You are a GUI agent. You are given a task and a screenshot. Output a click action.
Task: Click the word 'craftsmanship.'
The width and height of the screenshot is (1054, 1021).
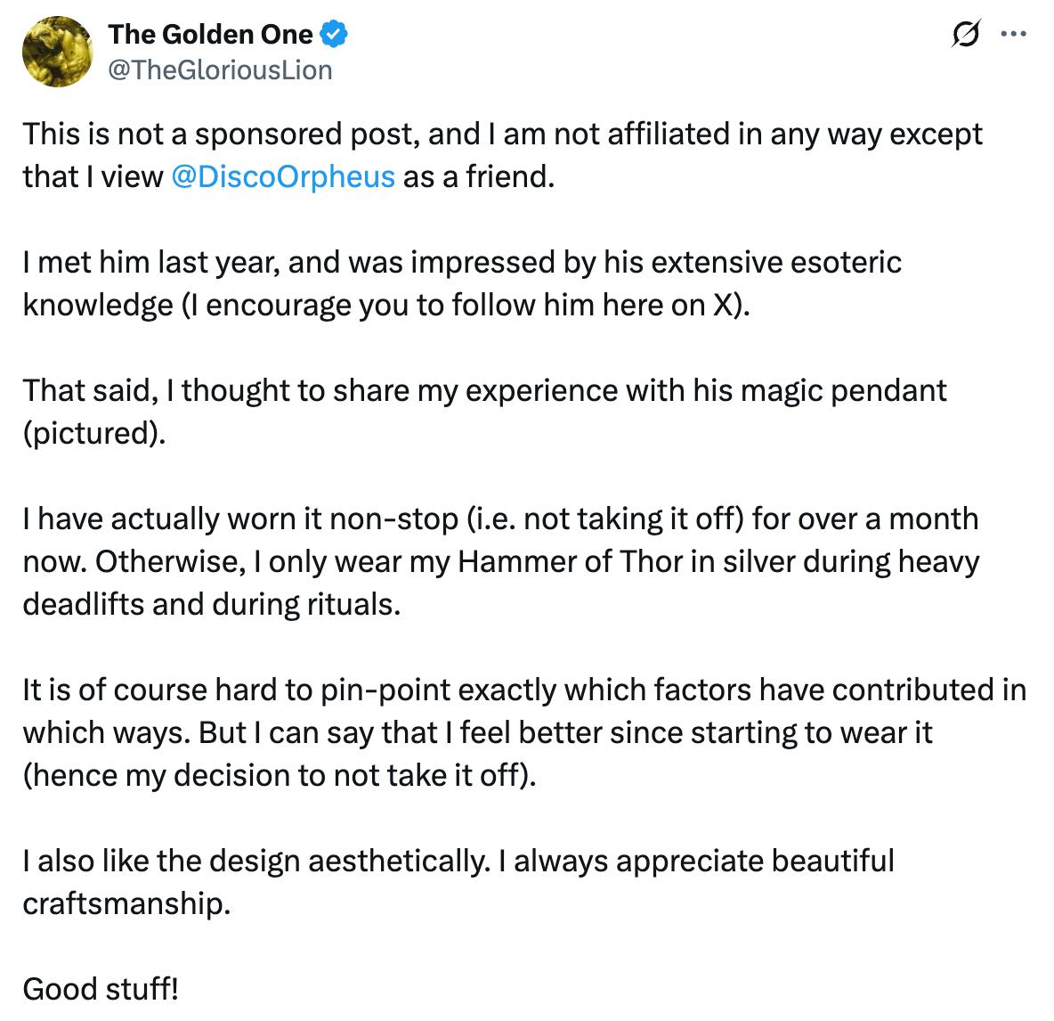126,903
